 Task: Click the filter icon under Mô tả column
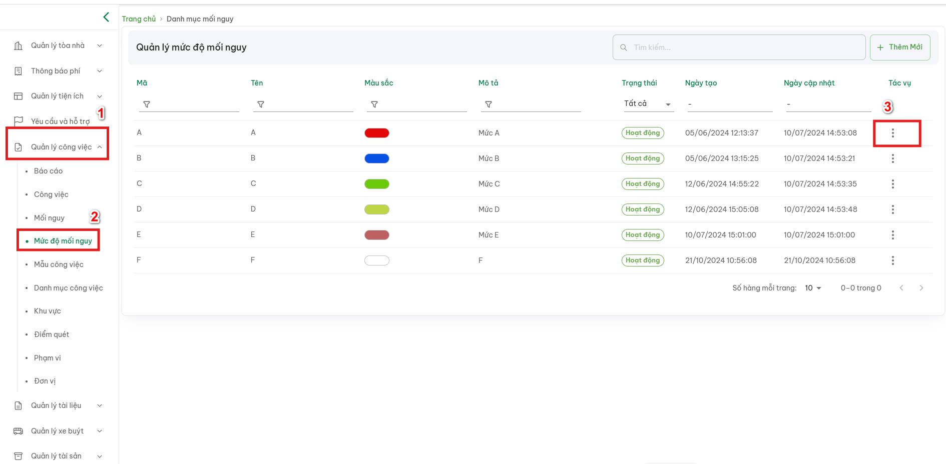pos(489,104)
